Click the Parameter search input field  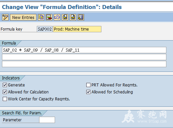[x=47, y=120]
